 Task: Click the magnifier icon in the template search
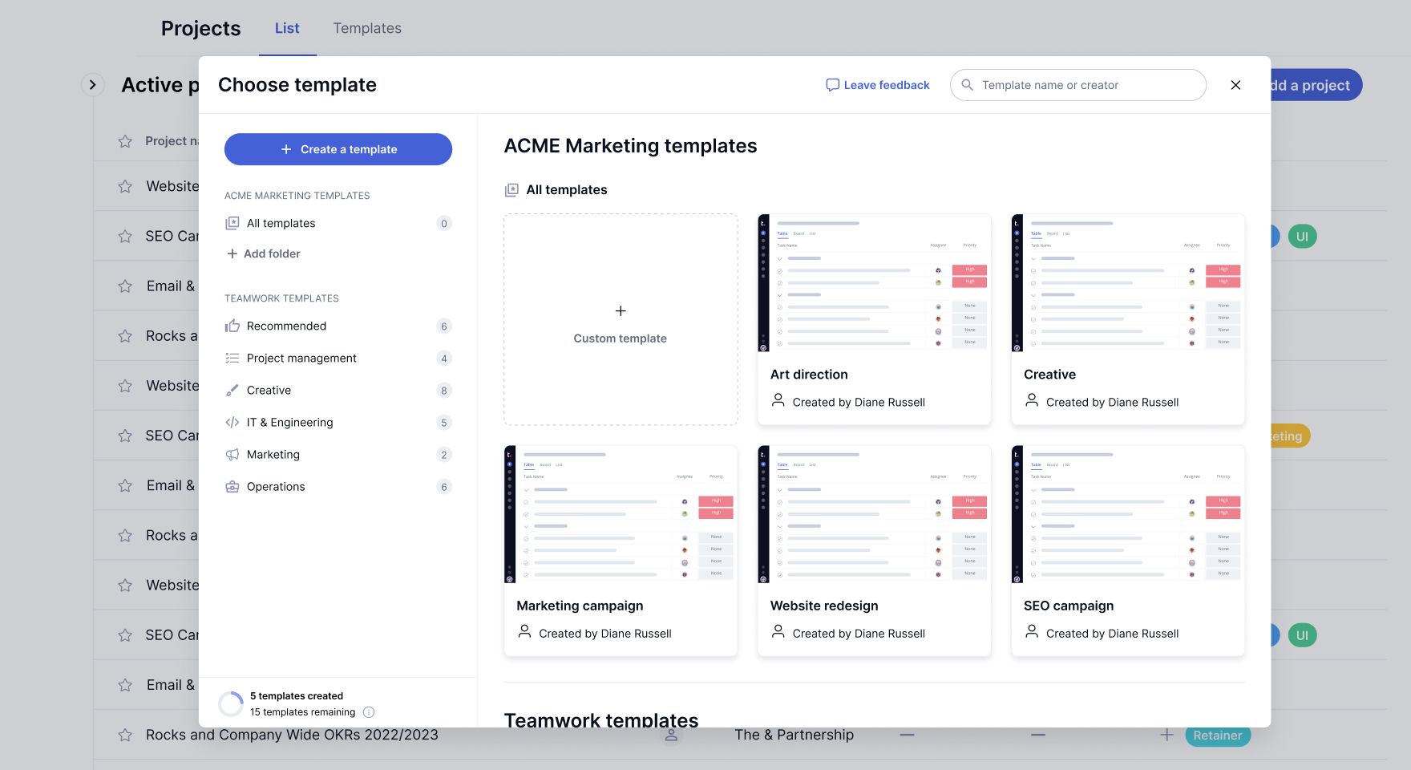(x=967, y=85)
